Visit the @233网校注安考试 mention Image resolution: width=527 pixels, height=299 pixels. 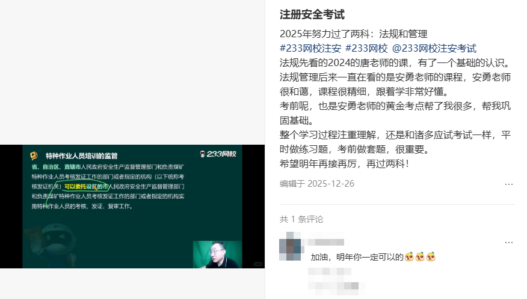434,48
